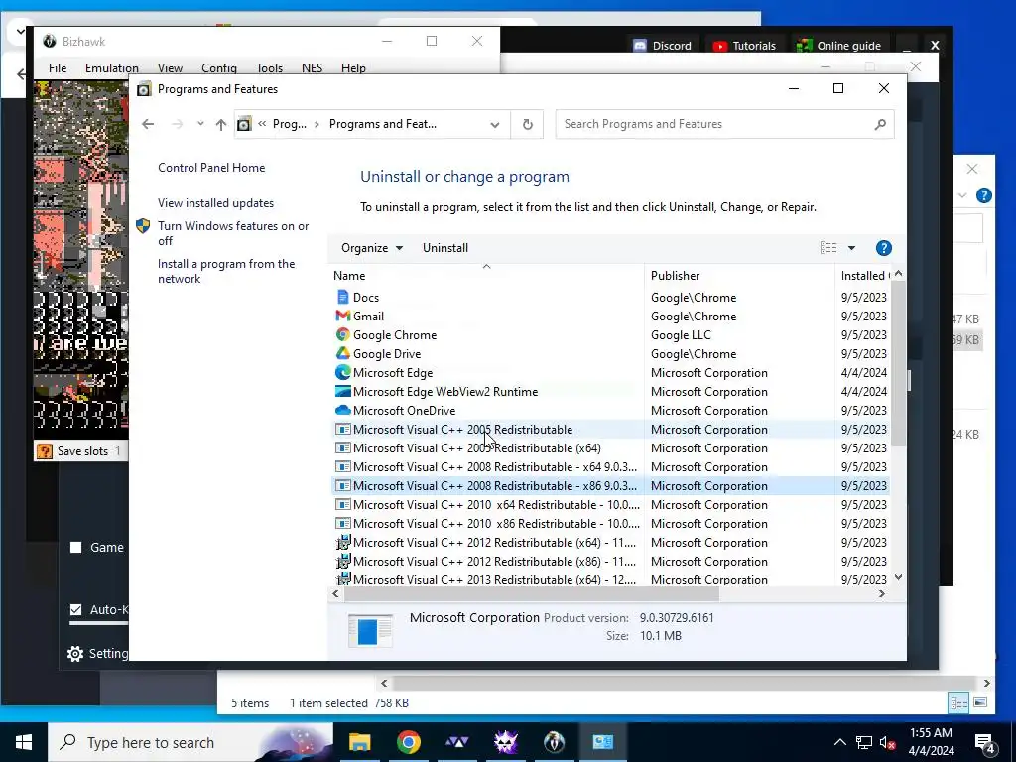Click the address bar double-chevron expander
The width and height of the screenshot is (1016, 762).
(x=262, y=124)
